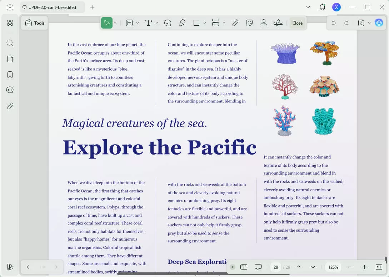
Task: Select the Attach file paperclip tool
Action: click(235, 23)
